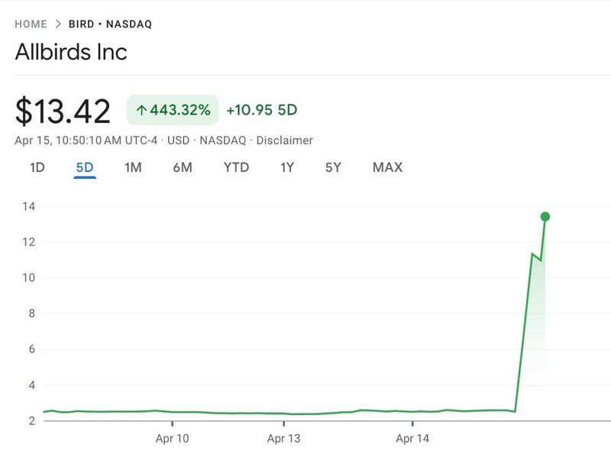The image size is (611, 454).
Task: Click the Apr 14 axis label
Action: pos(414,439)
